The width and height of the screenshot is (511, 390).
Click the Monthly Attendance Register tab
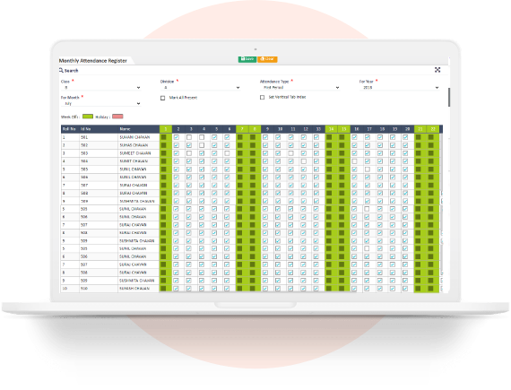pos(93,61)
